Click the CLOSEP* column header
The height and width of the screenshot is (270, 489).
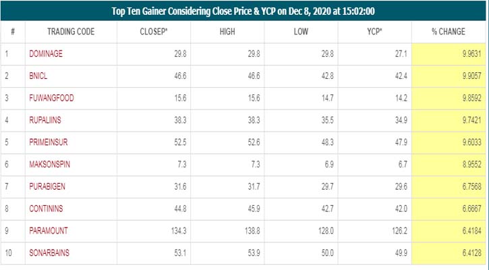click(x=154, y=32)
